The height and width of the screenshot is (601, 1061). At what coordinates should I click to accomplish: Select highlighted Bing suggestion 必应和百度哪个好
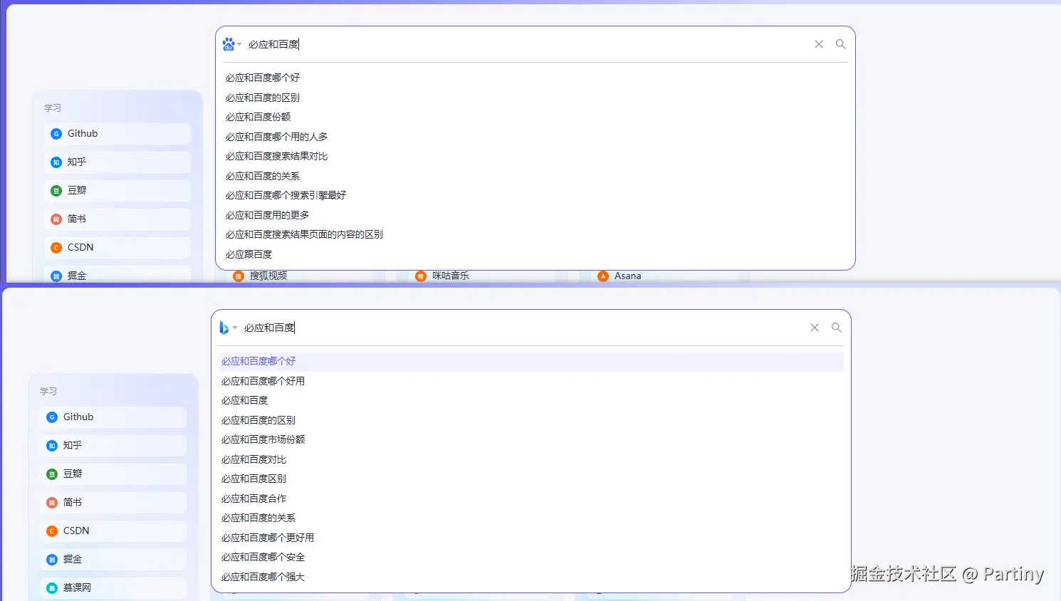point(530,361)
